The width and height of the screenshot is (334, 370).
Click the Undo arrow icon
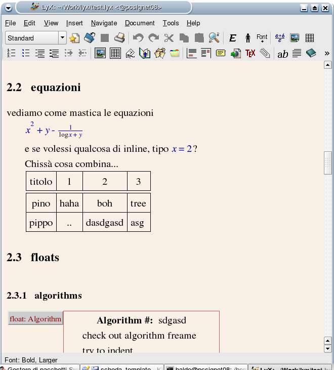(138, 38)
